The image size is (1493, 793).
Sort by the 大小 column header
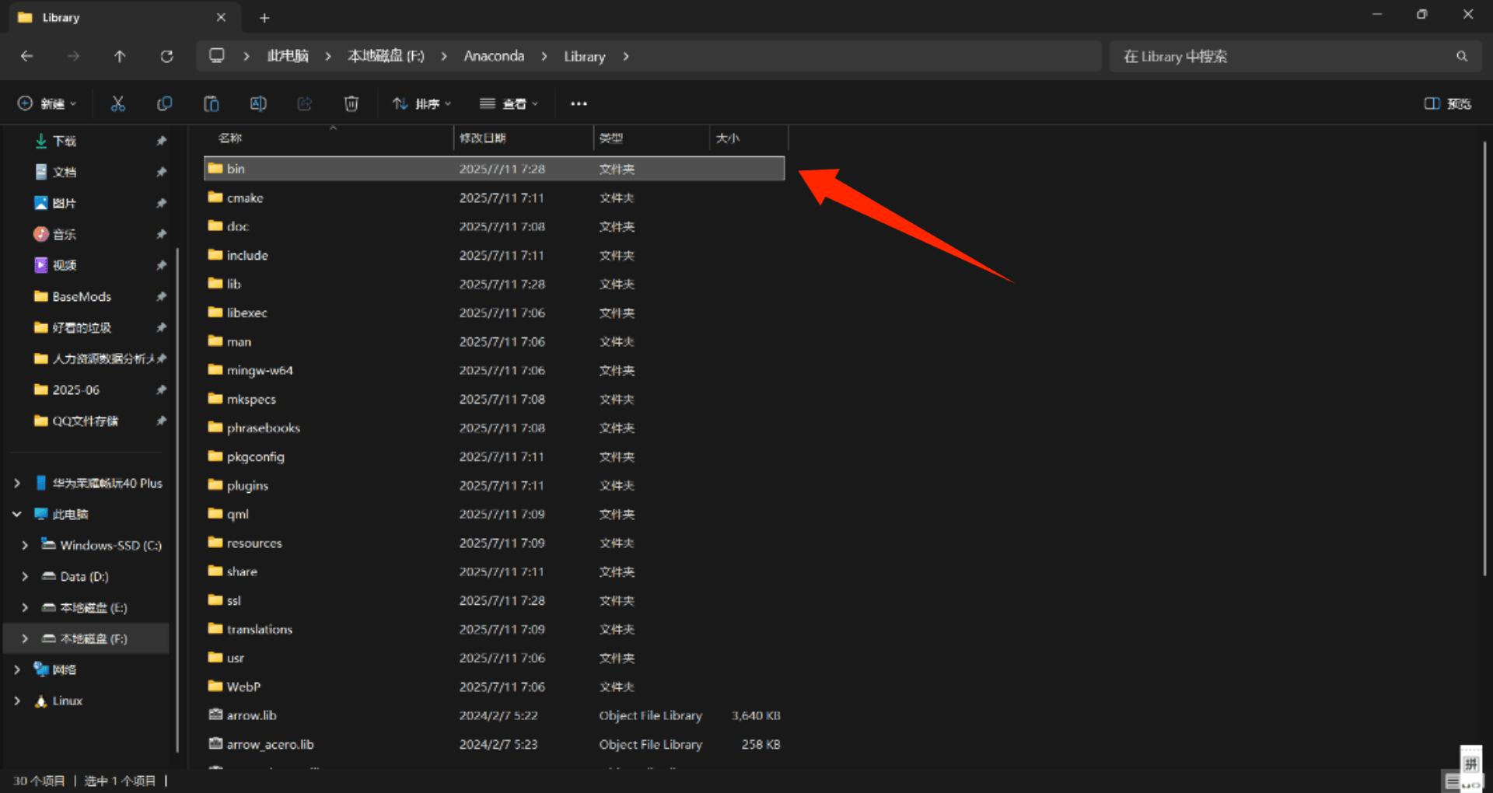749,138
